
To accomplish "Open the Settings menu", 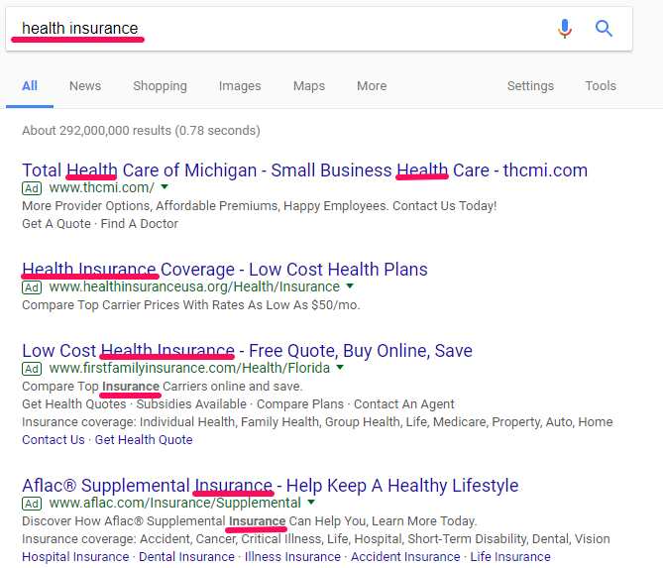I will 530,86.
